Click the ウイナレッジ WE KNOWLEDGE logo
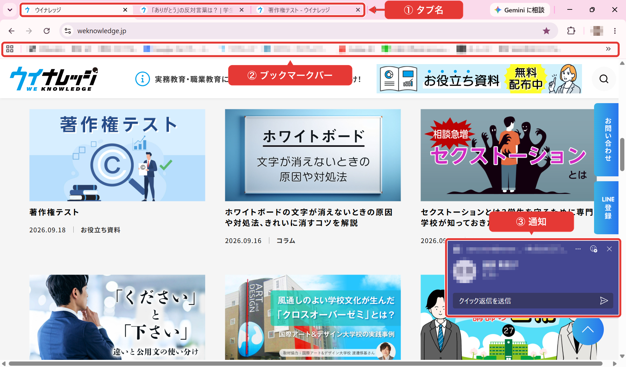This screenshot has width=626, height=367. click(54, 79)
